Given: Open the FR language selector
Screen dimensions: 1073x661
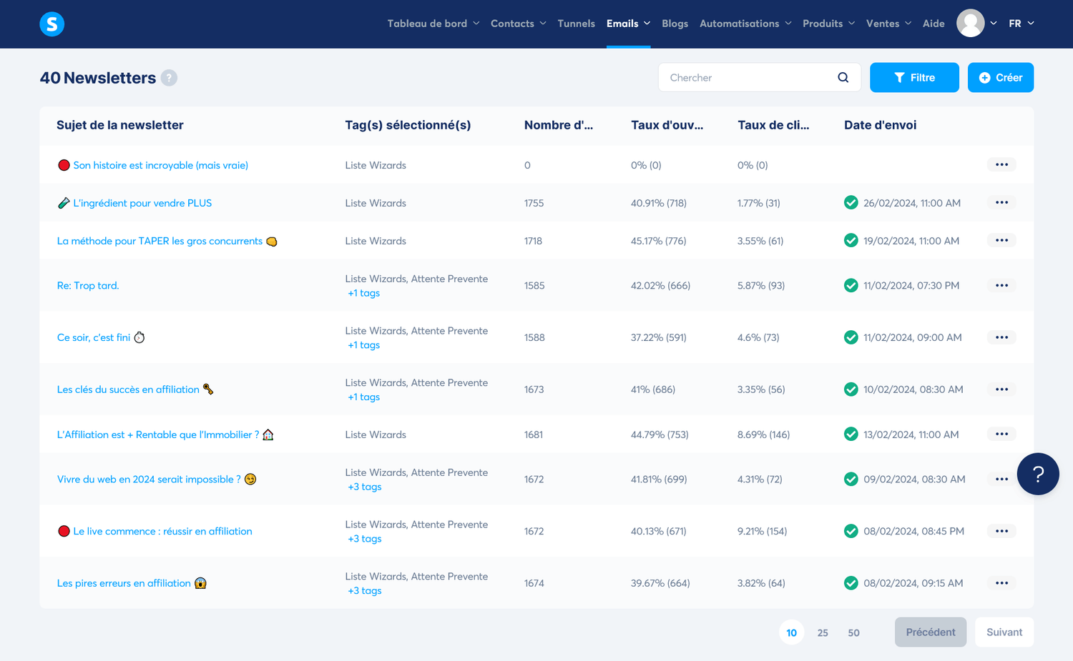Looking at the screenshot, I should (1021, 24).
